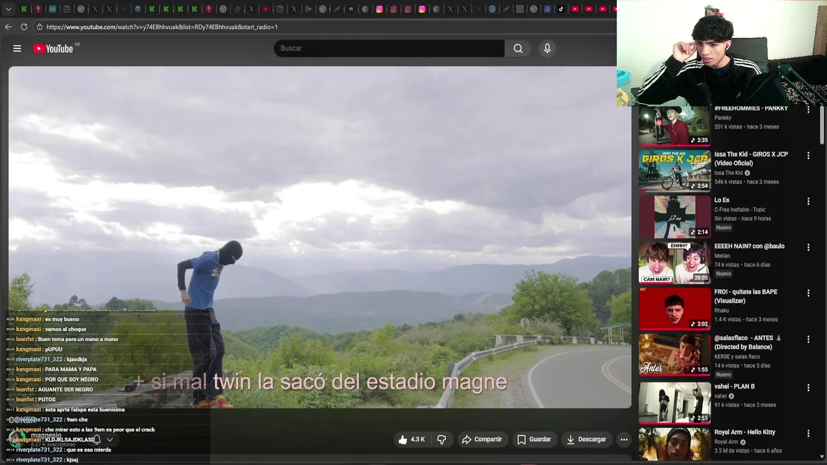
Task: Play the FRO! quítate las BAPE thumbnail
Action: pos(675,309)
